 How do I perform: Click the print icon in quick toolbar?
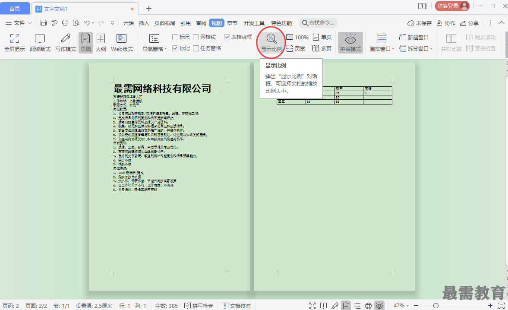[65, 23]
